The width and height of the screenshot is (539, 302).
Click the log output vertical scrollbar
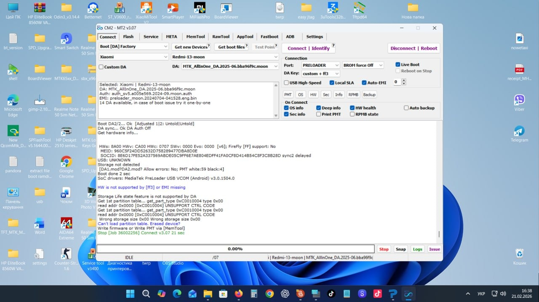439,234
